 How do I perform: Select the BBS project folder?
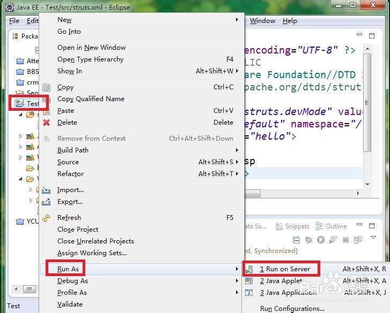pos(27,72)
